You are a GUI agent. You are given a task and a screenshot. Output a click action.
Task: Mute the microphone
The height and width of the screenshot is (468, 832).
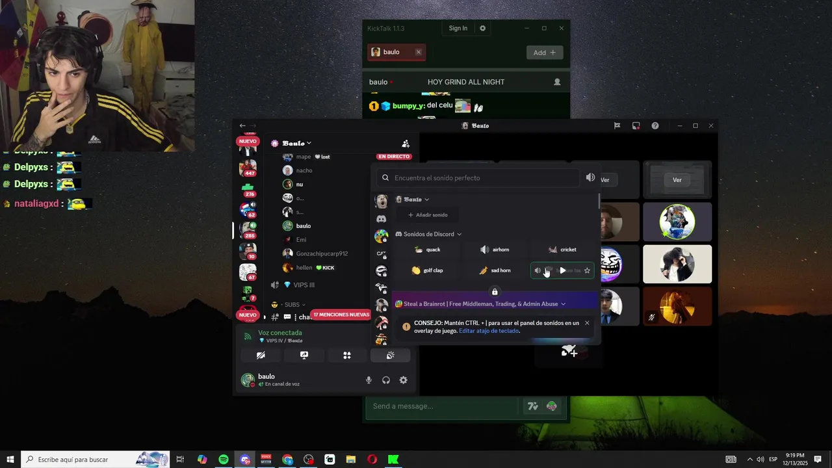pyautogui.click(x=369, y=380)
